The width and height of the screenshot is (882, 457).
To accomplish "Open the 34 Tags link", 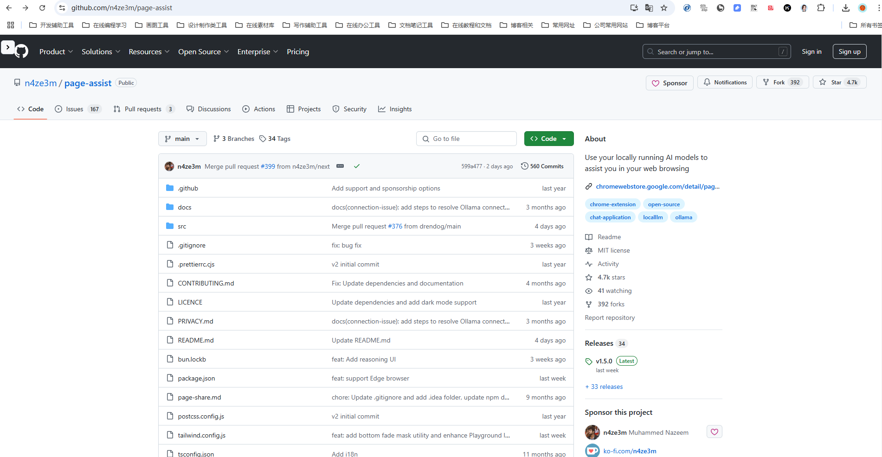I will click(x=275, y=139).
